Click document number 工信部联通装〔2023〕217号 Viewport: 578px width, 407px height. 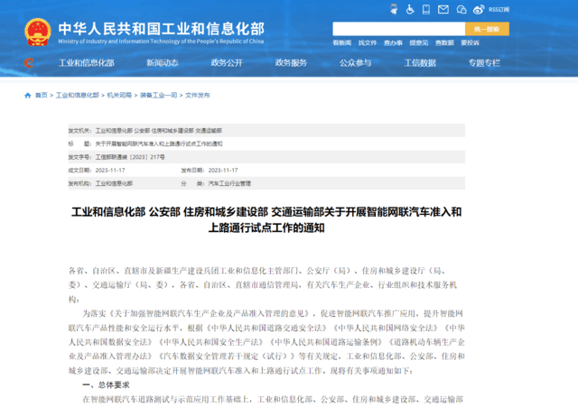(x=130, y=157)
